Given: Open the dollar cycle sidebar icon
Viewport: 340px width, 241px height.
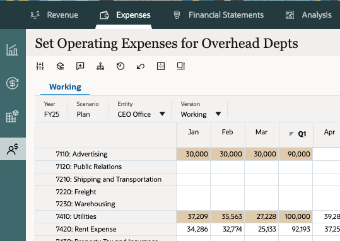Looking at the screenshot, I should click(x=13, y=83).
